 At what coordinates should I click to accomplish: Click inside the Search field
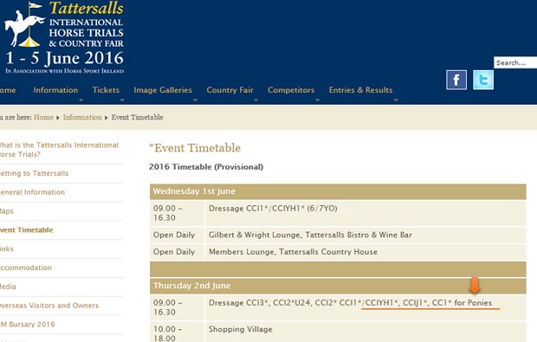point(515,62)
